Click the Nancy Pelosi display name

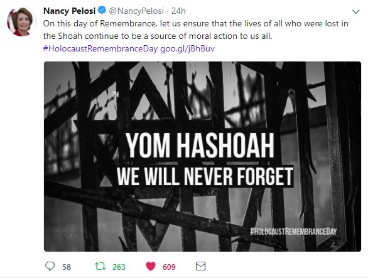(70, 11)
